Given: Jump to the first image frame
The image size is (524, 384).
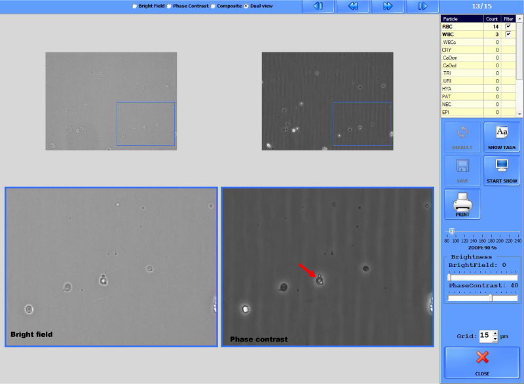Looking at the screenshot, I should click(318, 6).
